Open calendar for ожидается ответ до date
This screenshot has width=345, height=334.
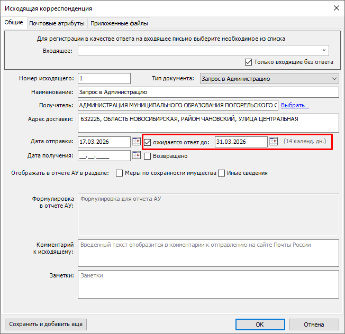point(273,142)
